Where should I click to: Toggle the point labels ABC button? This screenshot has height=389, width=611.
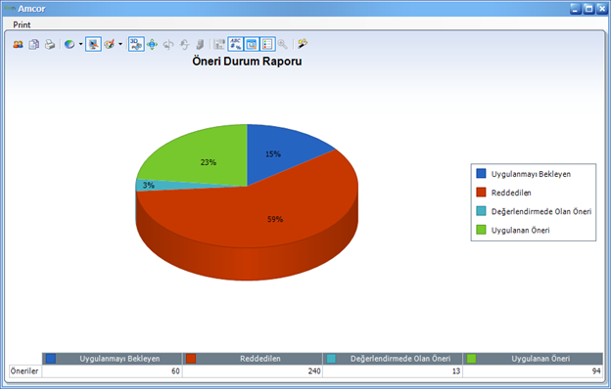pyautogui.click(x=235, y=44)
